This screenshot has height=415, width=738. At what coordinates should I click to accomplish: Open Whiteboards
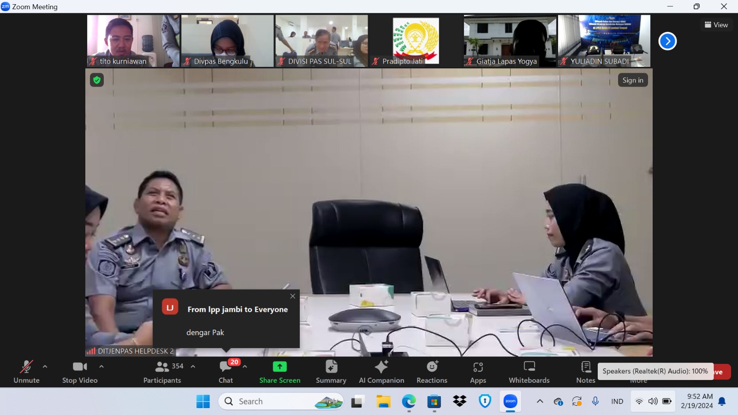(x=529, y=372)
